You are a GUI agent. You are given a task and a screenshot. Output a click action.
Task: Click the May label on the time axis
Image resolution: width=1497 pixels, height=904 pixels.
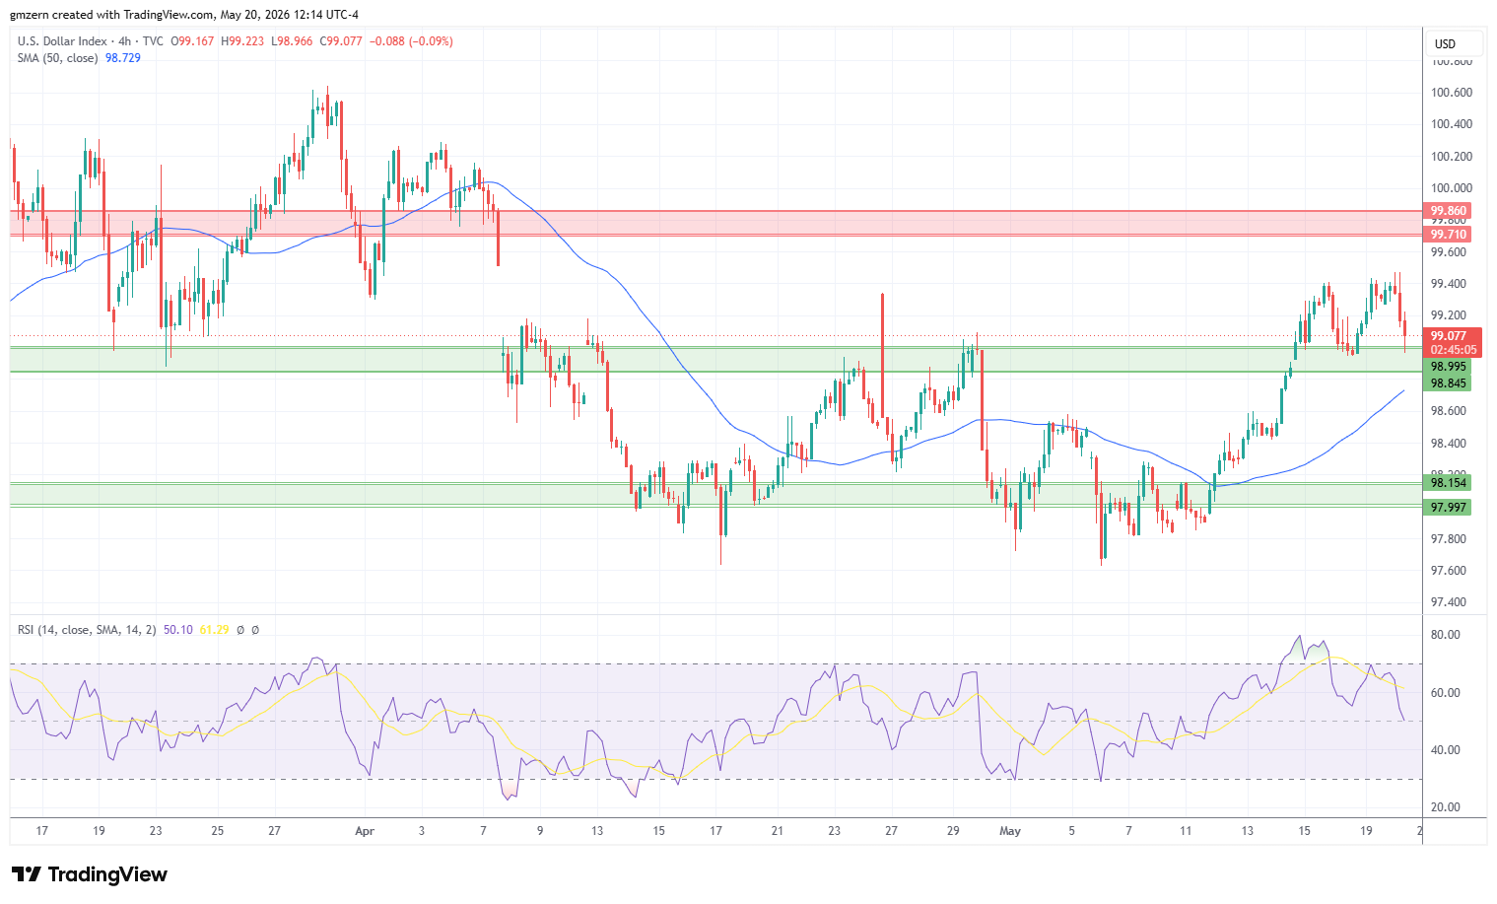[1010, 831]
